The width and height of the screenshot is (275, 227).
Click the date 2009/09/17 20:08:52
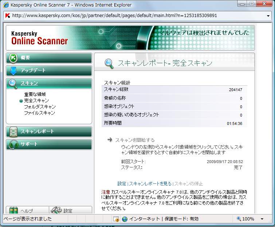(225, 162)
